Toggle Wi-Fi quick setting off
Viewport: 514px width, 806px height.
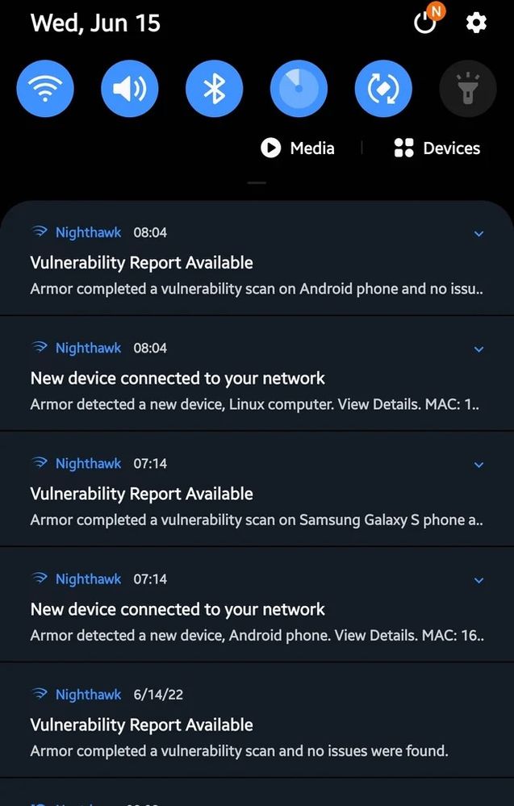pyautogui.click(x=45, y=89)
